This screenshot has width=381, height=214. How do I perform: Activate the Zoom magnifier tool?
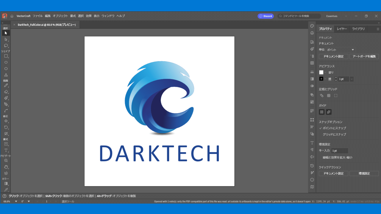click(x=6, y=160)
